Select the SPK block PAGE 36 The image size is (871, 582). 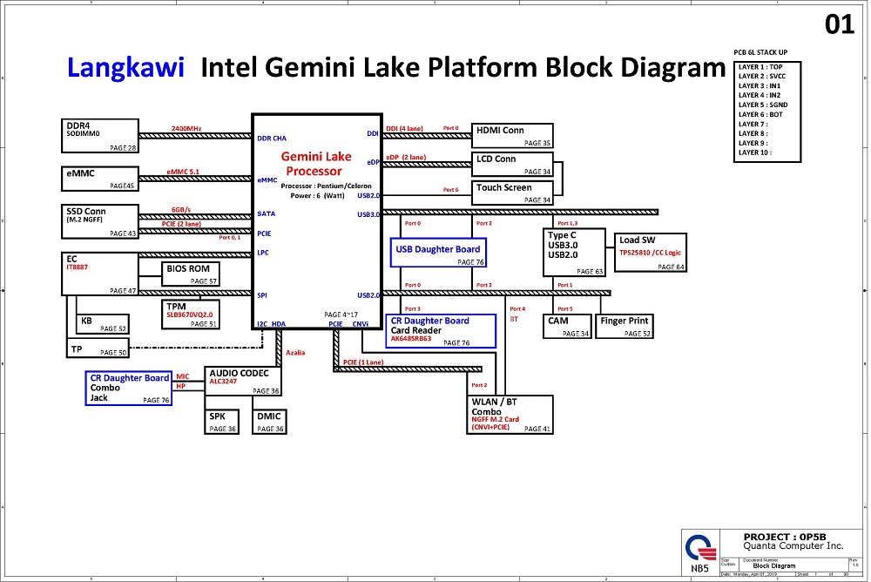221,422
